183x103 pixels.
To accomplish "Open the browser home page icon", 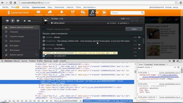I will click(15, 3).
